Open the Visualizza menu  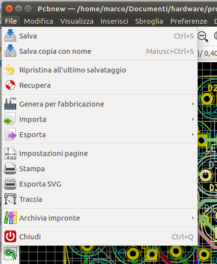click(x=77, y=21)
